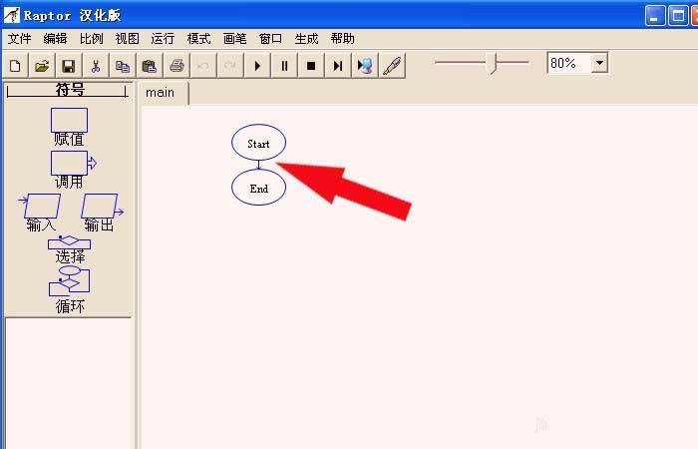
Task: Copy selection using the copy icon
Action: (x=123, y=66)
